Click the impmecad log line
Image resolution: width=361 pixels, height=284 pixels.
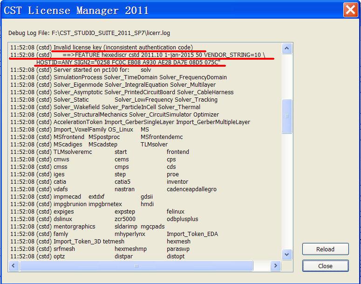tap(82, 197)
